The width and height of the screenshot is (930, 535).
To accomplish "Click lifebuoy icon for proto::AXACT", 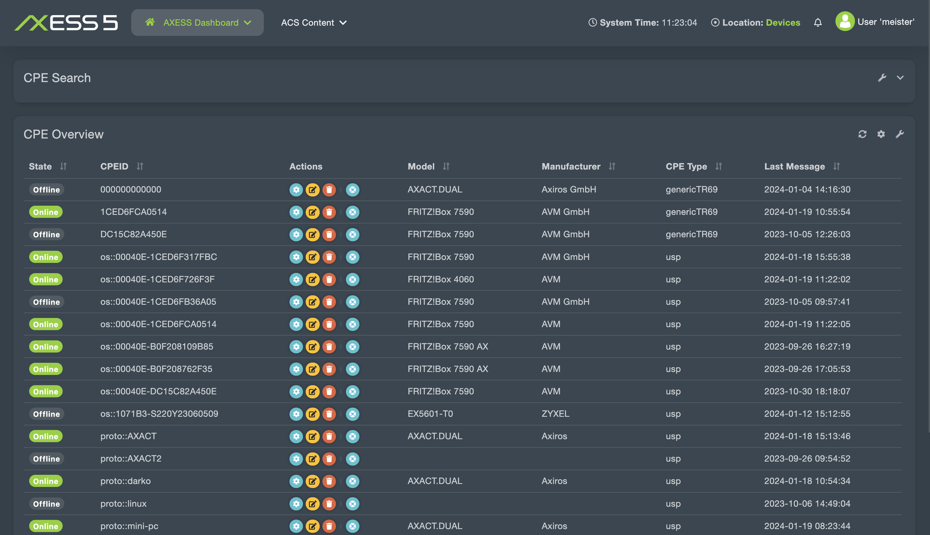I will (352, 436).
